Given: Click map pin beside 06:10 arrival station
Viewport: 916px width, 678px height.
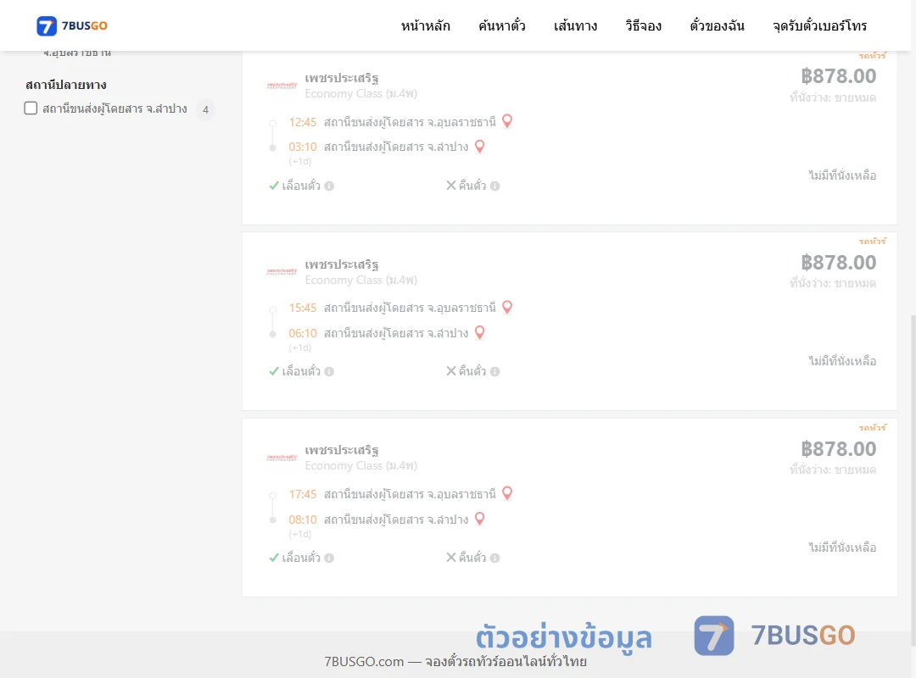Looking at the screenshot, I should pyautogui.click(x=479, y=332).
